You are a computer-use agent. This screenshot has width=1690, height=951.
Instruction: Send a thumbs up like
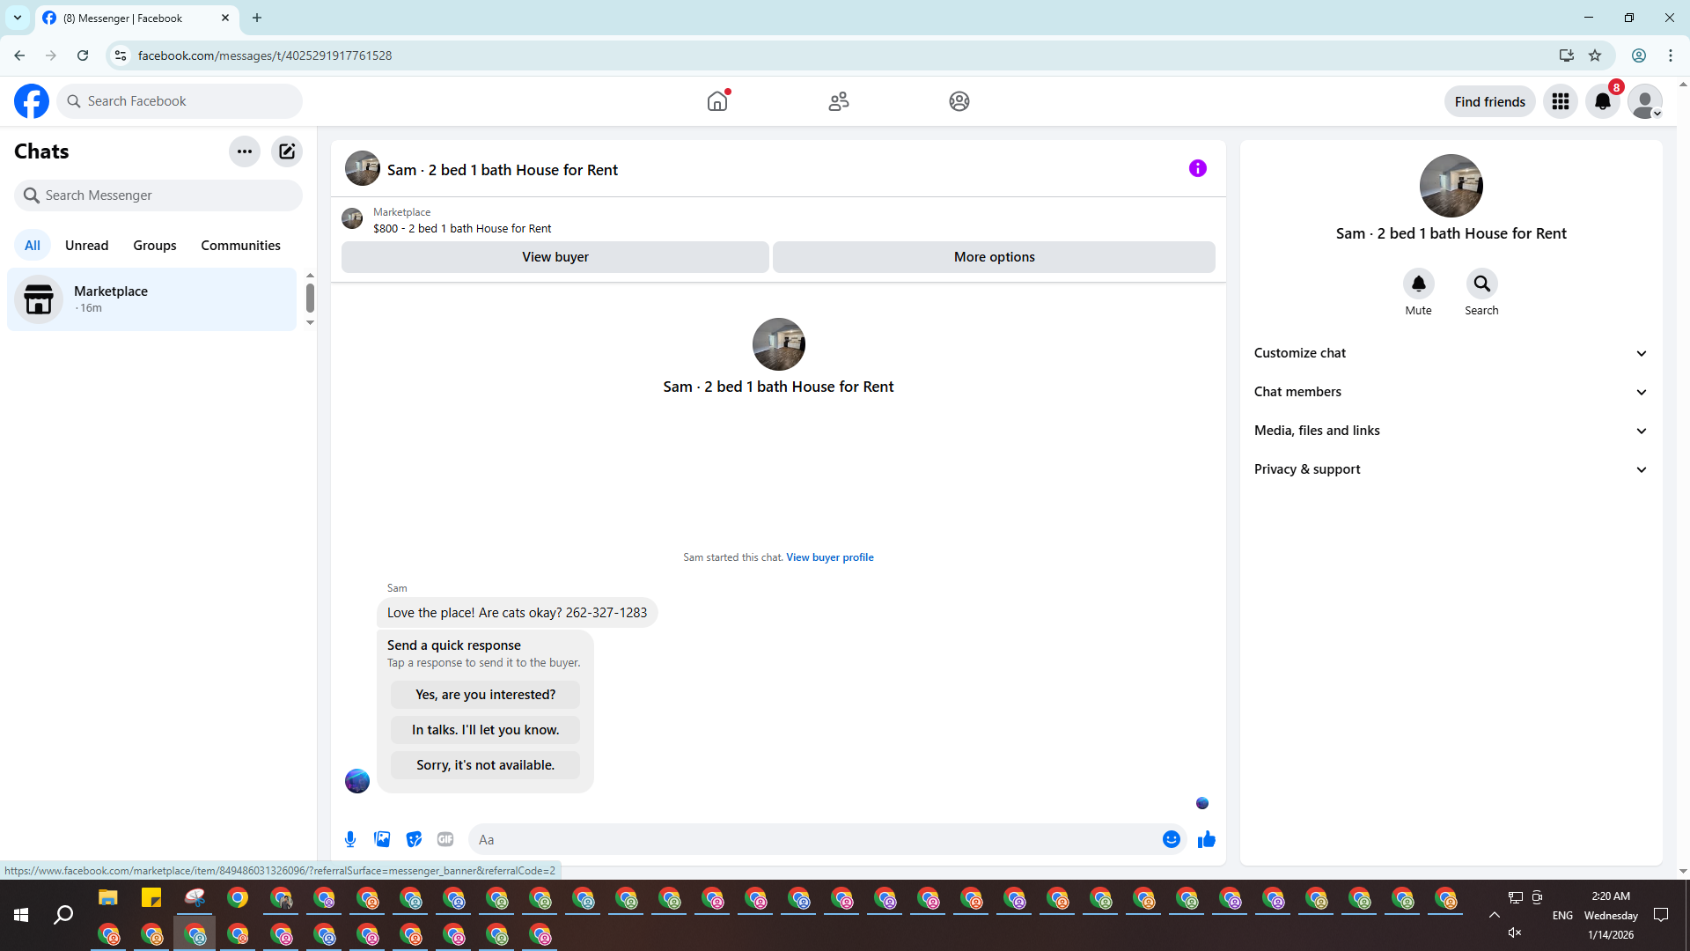(x=1206, y=839)
